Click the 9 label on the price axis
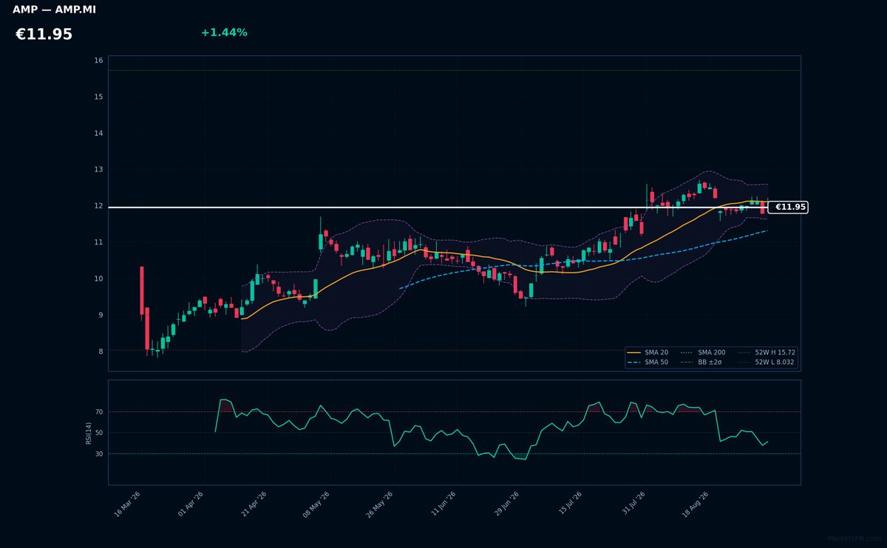This screenshot has height=548, width=887. 101,315
